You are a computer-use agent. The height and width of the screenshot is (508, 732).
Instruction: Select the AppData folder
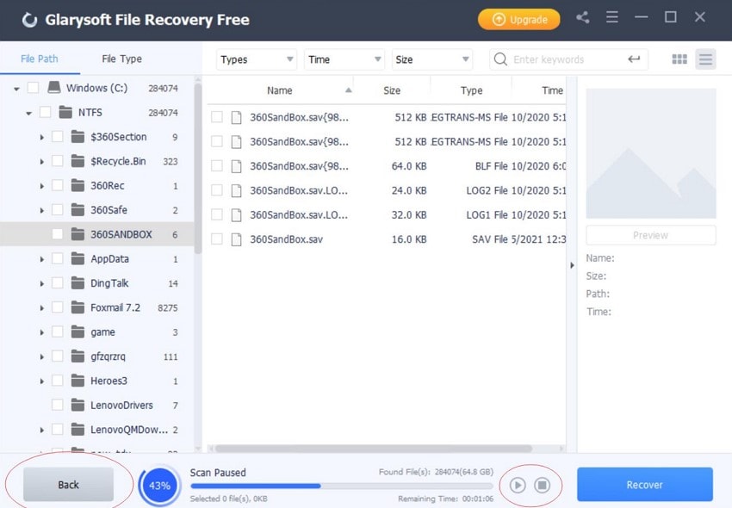tap(109, 258)
